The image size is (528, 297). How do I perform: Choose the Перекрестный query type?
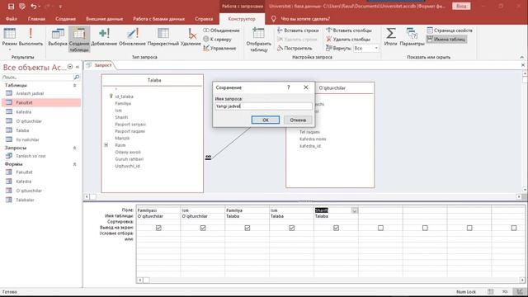(163, 38)
